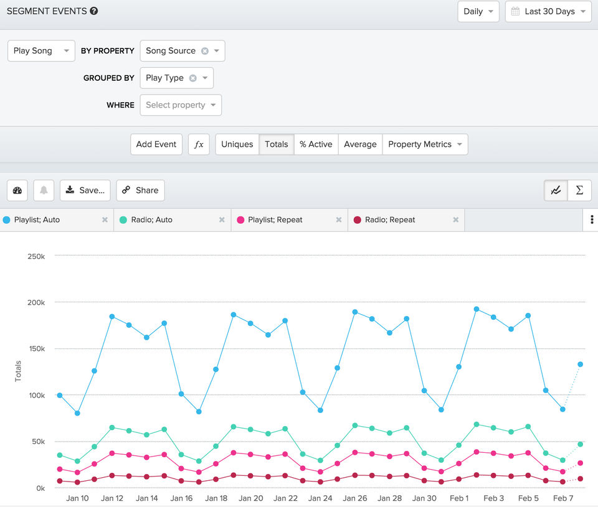Select the % Active metric tab
Viewport: 598px width, 507px height.
316,144
